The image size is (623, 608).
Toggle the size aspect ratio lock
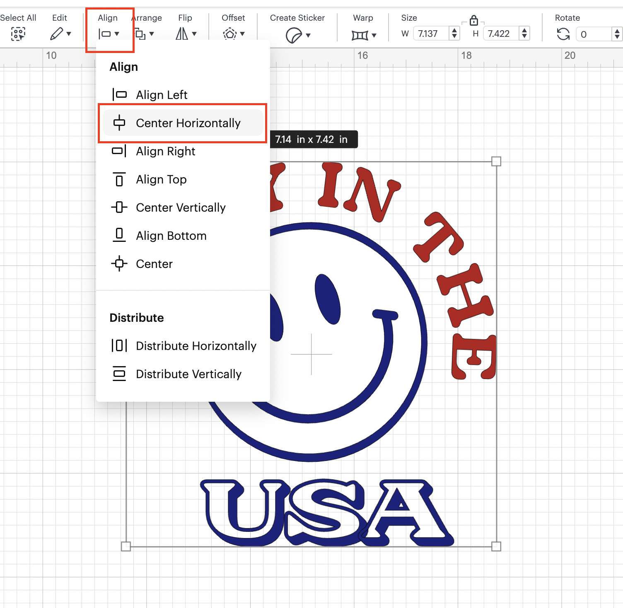(x=474, y=20)
